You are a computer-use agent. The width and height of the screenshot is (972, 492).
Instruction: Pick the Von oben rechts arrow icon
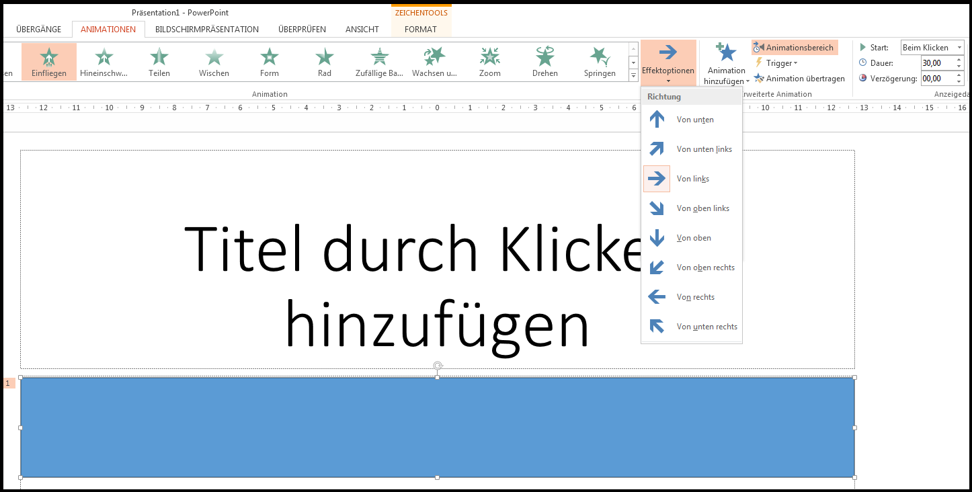(657, 268)
